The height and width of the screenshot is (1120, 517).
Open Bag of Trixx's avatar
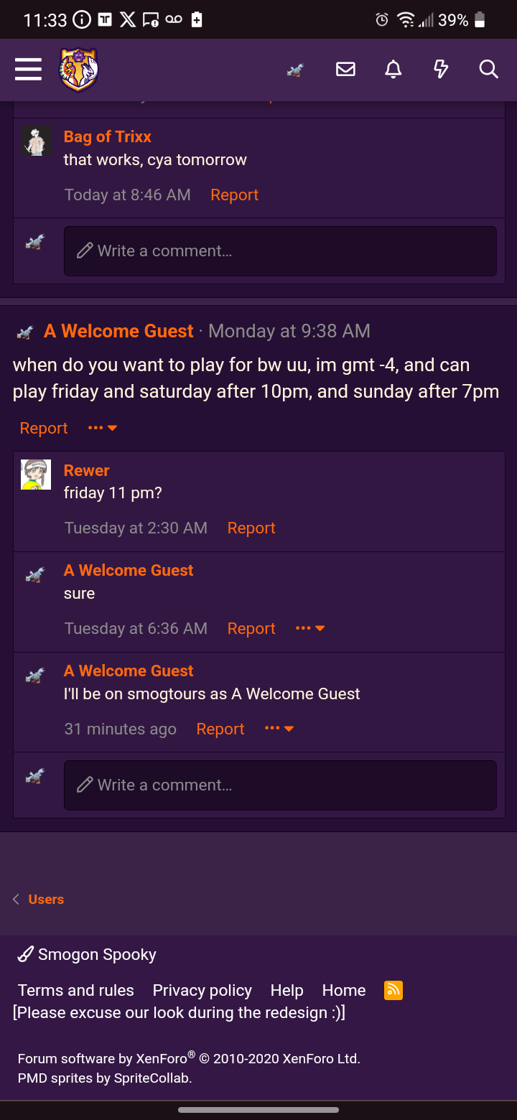36,141
